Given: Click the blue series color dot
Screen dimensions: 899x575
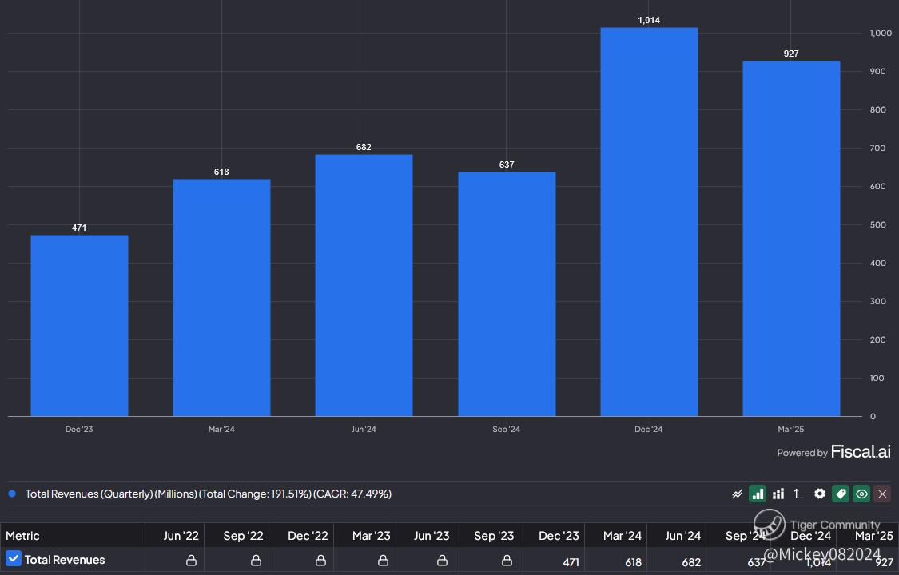Looking at the screenshot, I should point(12,494).
